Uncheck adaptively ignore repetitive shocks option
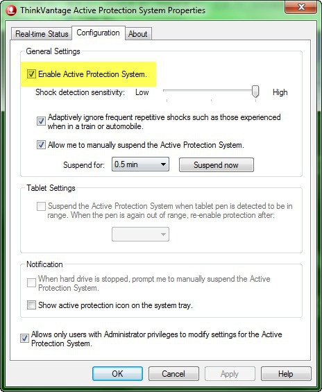The width and height of the screenshot is (322, 392). coord(41,121)
